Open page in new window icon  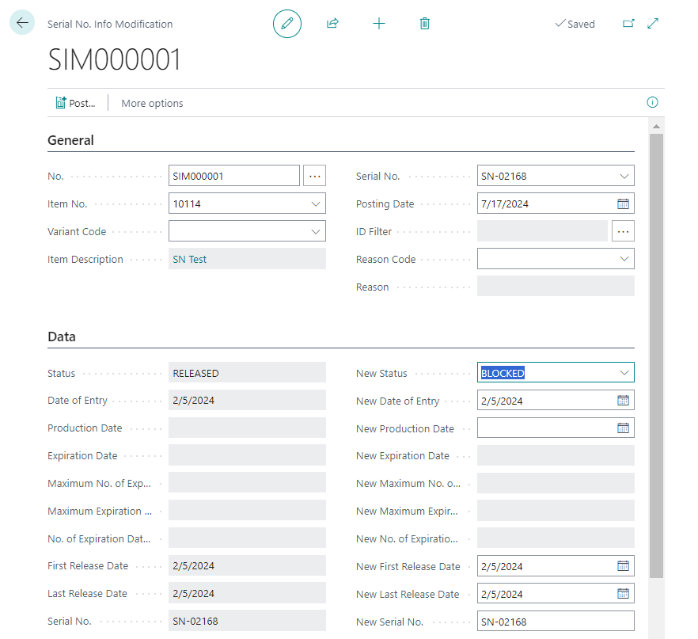pyautogui.click(x=628, y=23)
